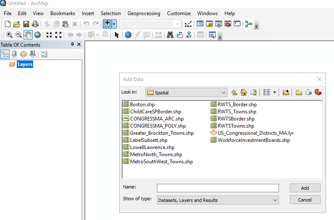Create new file geodatabase icon
Screen dimensions: 334x220
click(x=308, y=92)
